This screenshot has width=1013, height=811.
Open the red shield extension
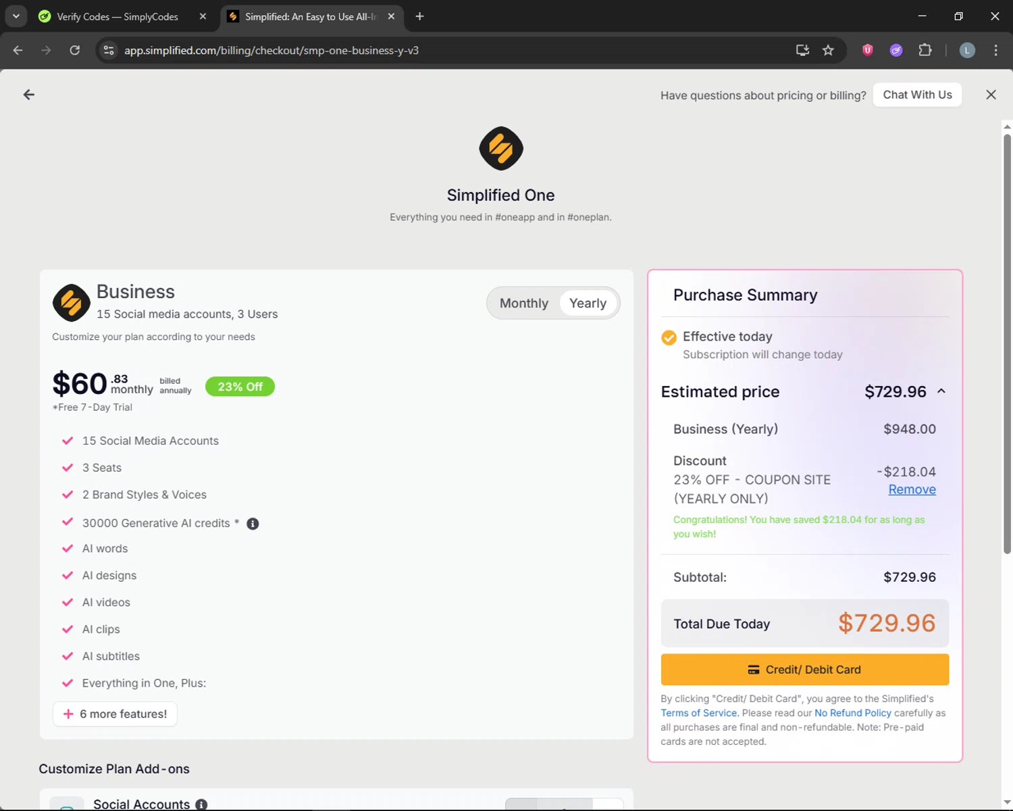pyautogui.click(x=868, y=50)
